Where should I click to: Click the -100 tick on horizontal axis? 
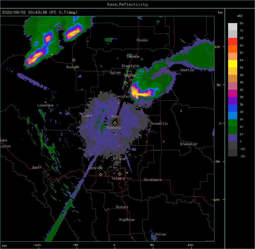37,245
